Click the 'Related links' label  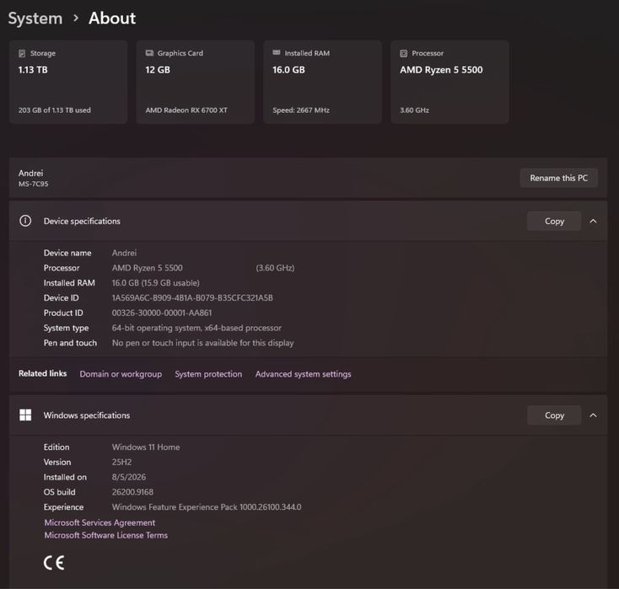click(x=43, y=373)
